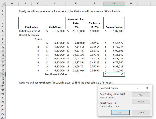Click the disabled Step button
Screen dimensions: 156x119
click(x=141, y=95)
